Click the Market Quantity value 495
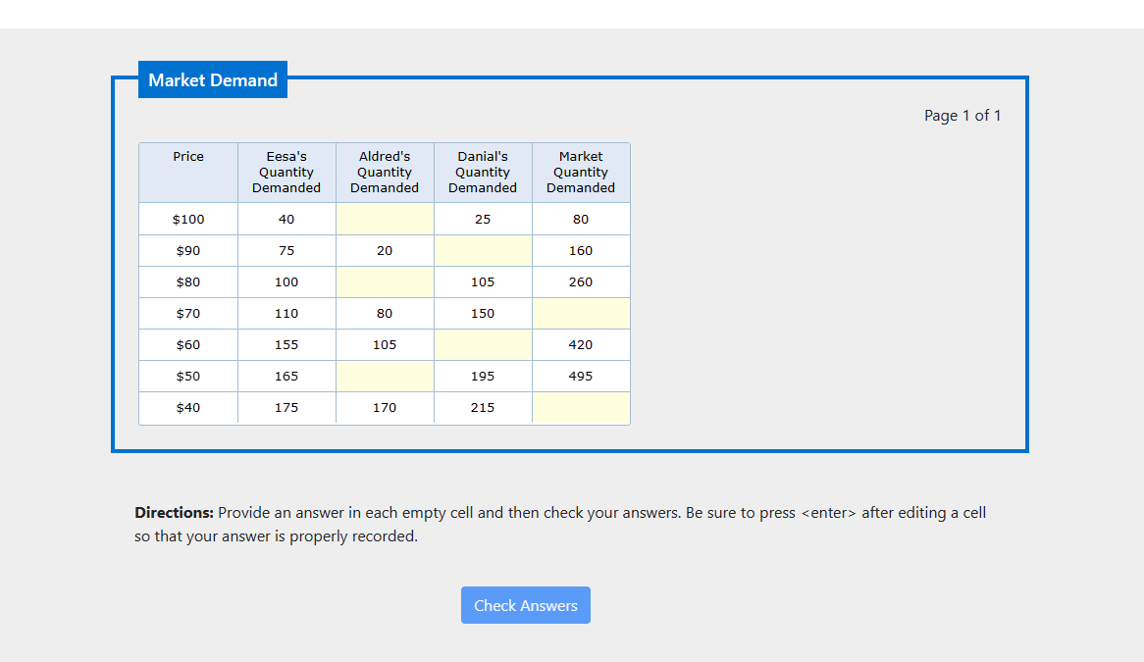Screen dimensions: 1144x662 click(x=580, y=376)
